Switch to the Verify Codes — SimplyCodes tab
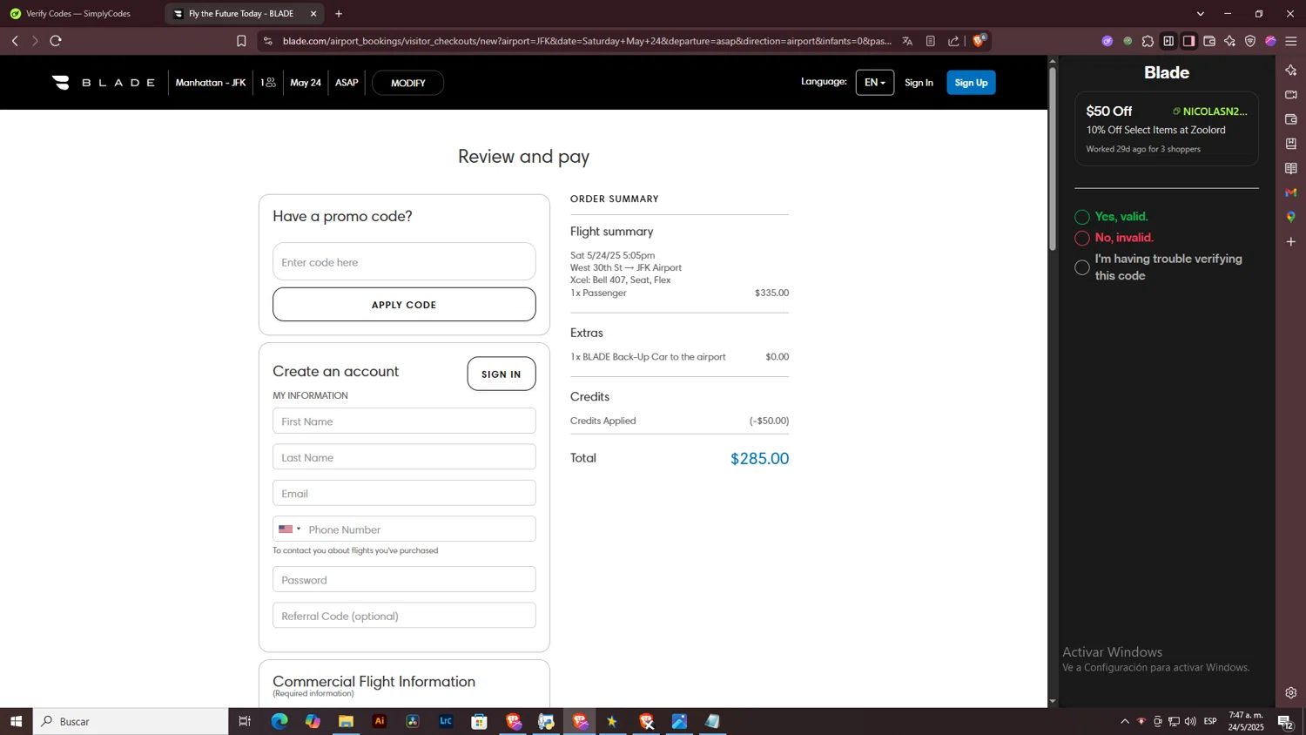 80,14
